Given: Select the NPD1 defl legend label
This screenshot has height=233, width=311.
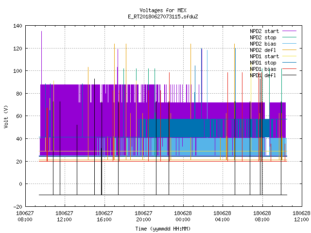Looking at the screenshot, I should [x=263, y=75].
